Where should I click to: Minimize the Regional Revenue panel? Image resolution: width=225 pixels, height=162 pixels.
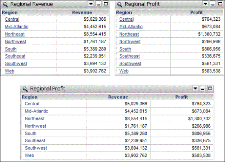click(x=99, y=4)
